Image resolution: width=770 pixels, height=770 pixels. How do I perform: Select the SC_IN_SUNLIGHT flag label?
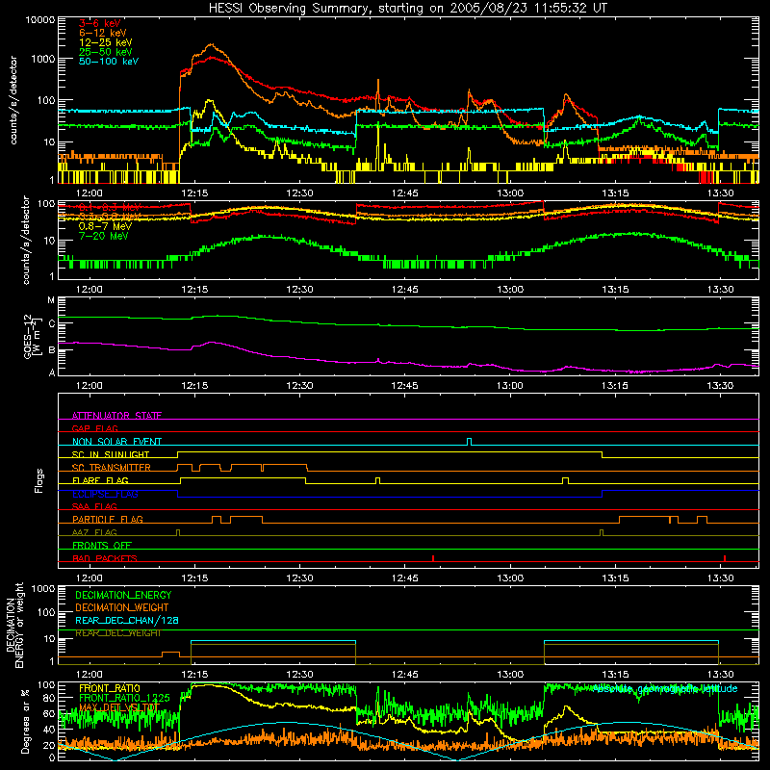point(111,454)
